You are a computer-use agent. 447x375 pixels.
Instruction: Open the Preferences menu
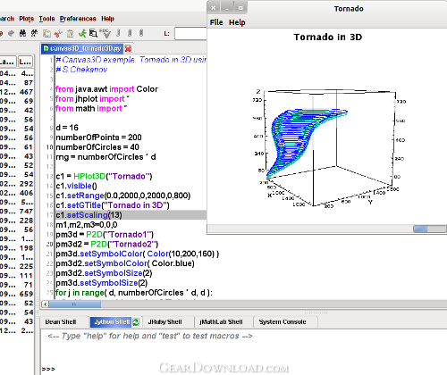[x=78, y=19]
